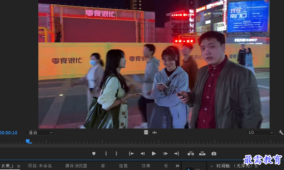Add a marker with the marker icon

tap(94, 154)
